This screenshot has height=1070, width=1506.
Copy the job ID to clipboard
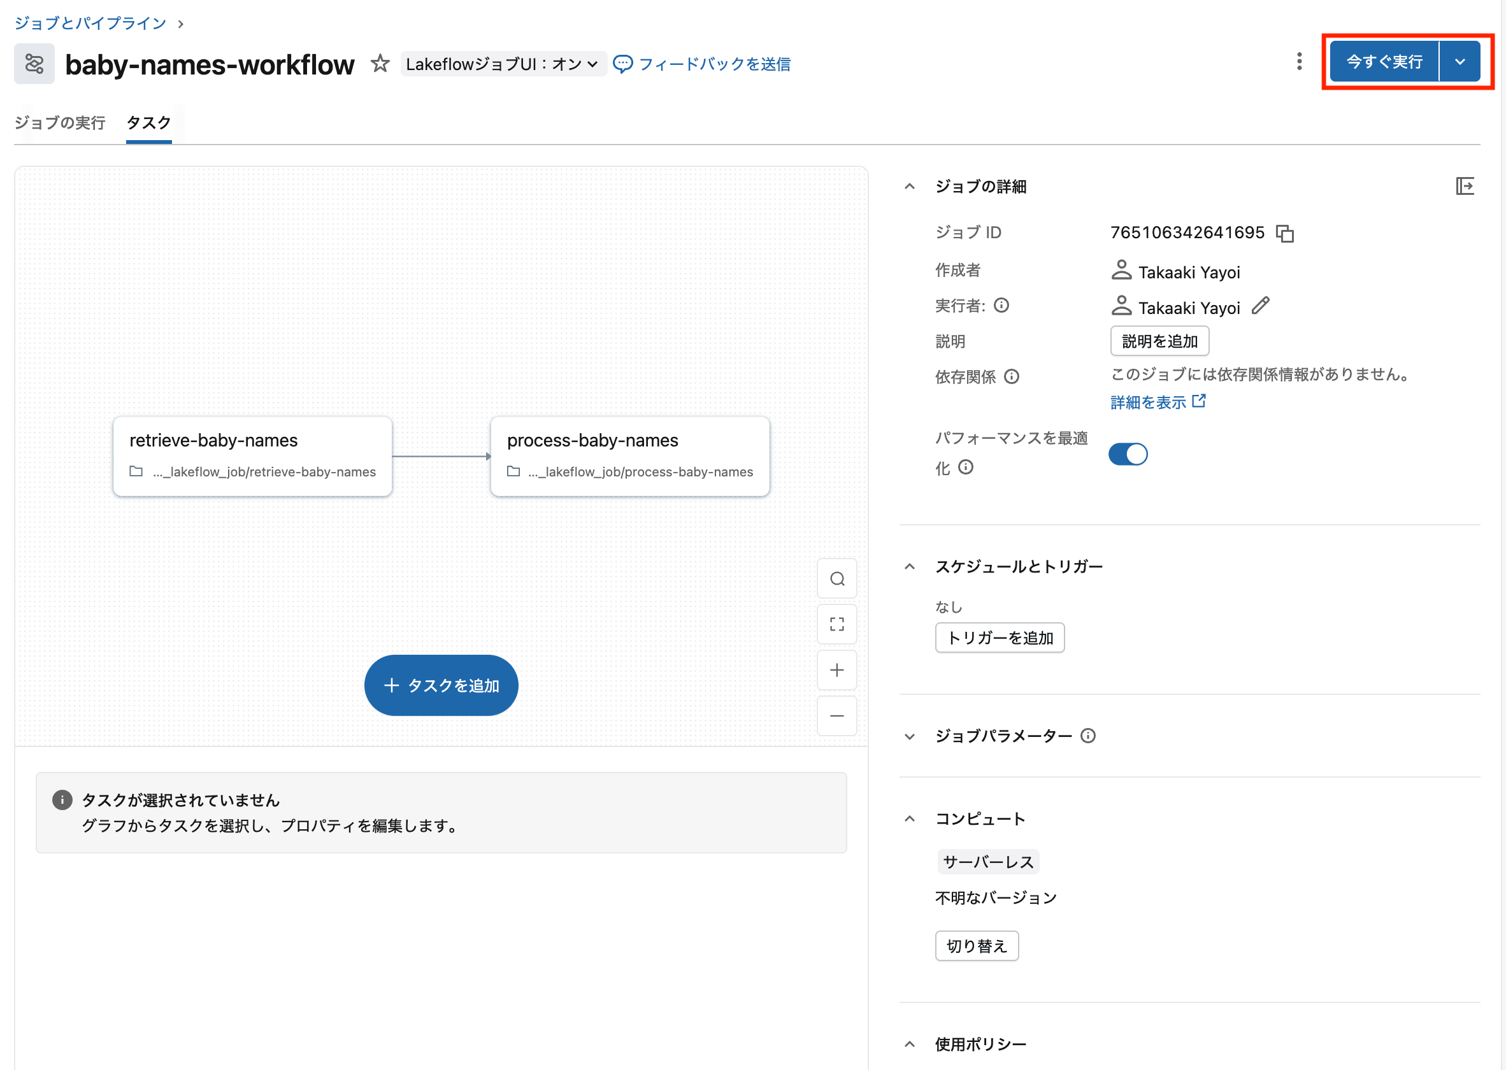point(1286,232)
